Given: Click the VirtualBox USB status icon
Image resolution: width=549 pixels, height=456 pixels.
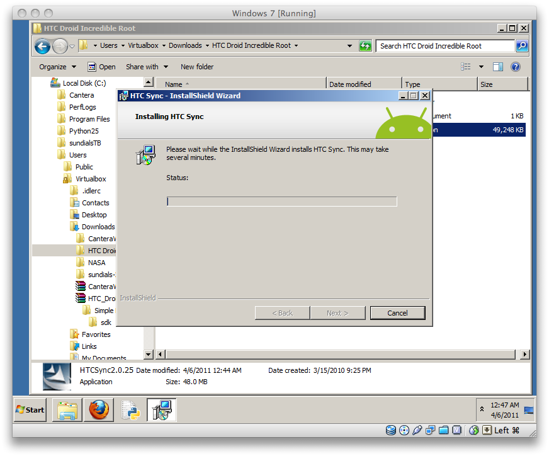Looking at the screenshot, I should (417, 430).
